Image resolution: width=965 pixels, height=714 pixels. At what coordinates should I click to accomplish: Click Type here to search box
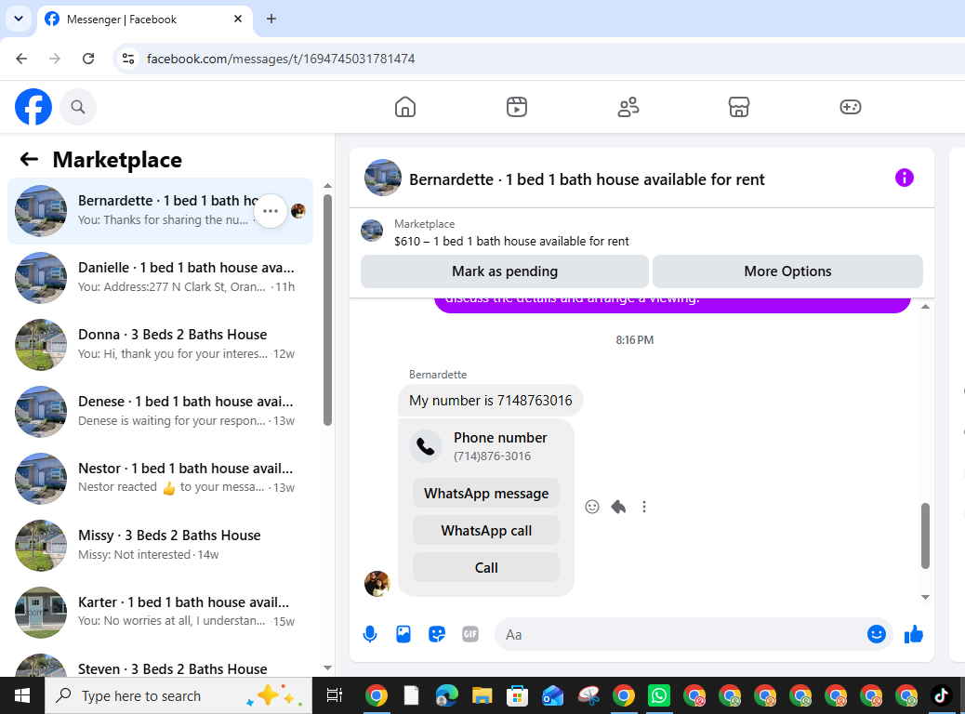pos(178,695)
